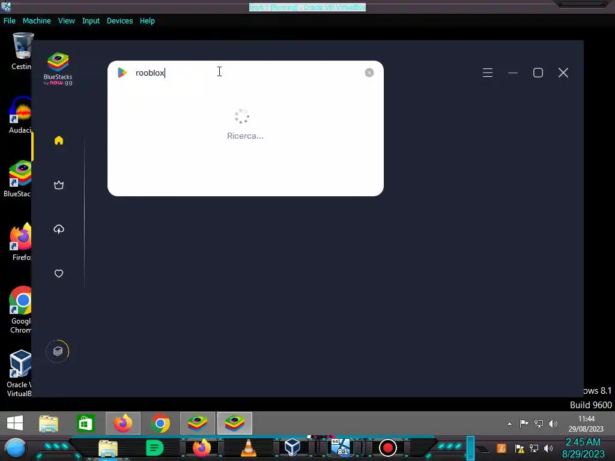Close the BlueStacks window
615x461 pixels.
[x=563, y=73]
